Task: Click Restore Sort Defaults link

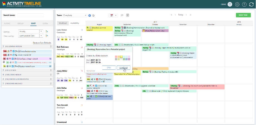Action: click(x=42, y=42)
